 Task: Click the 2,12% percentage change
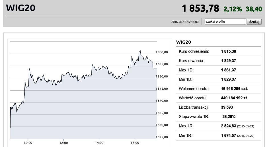tap(233, 9)
